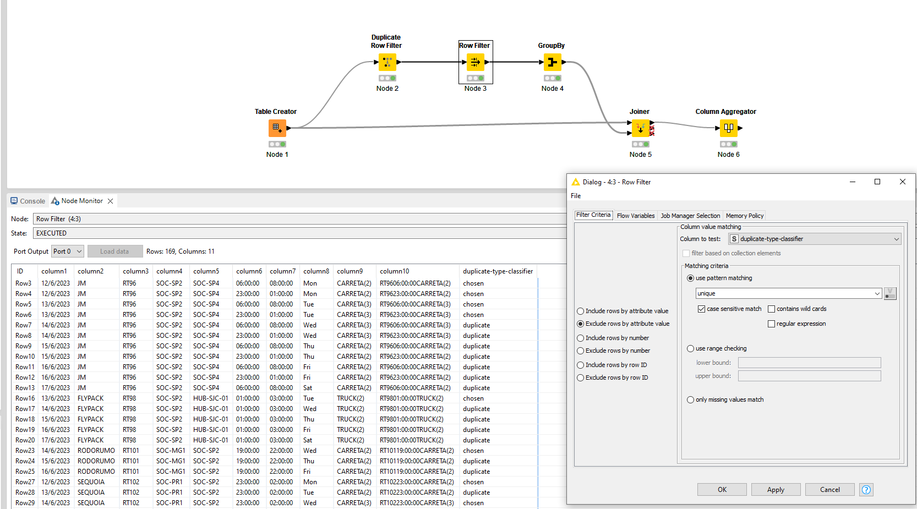Screen dimensions: 917x509
Task: Select the Column Aggregator node icon
Action: (x=729, y=128)
